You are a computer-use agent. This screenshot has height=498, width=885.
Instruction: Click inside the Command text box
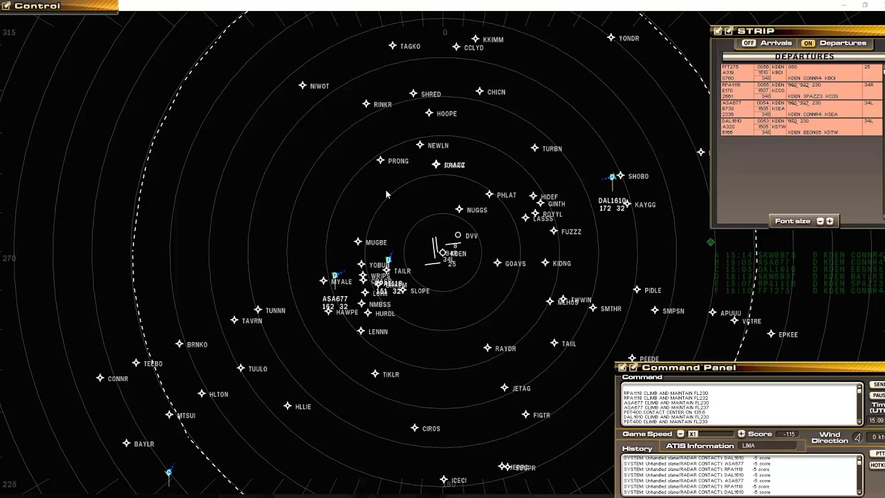738,404
